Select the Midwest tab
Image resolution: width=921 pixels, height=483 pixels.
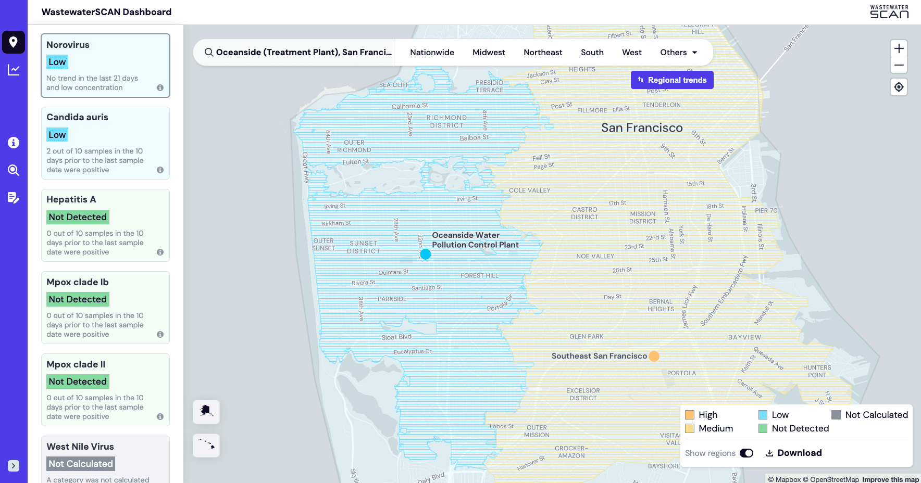click(489, 53)
